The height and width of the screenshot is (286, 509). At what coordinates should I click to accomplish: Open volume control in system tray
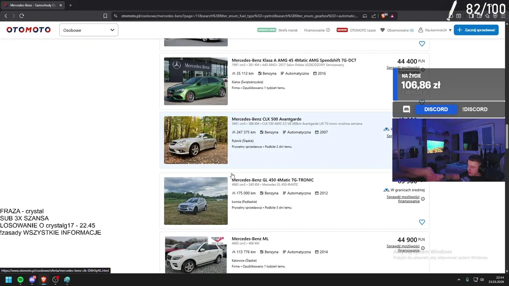point(482,280)
